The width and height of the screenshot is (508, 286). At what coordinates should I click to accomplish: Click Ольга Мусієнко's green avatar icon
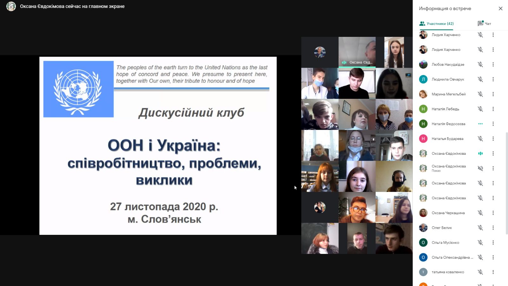coord(423,242)
